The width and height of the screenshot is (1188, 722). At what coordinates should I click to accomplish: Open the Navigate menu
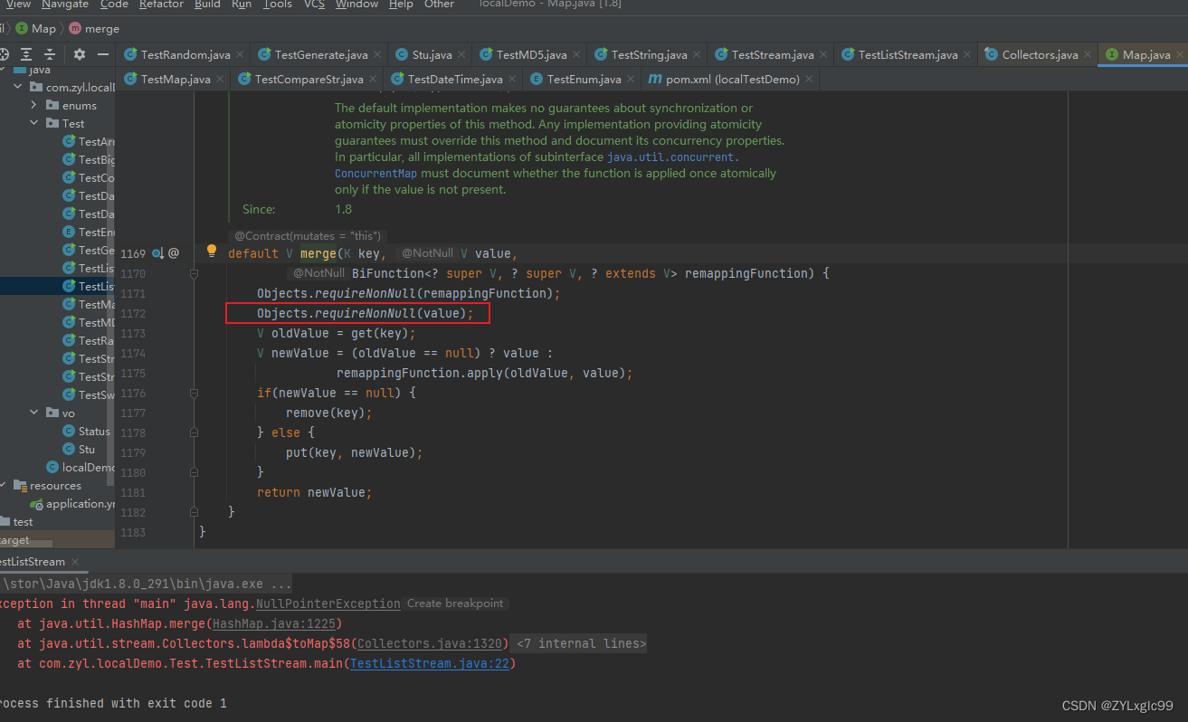pyautogui.click(x=65, y=5)
